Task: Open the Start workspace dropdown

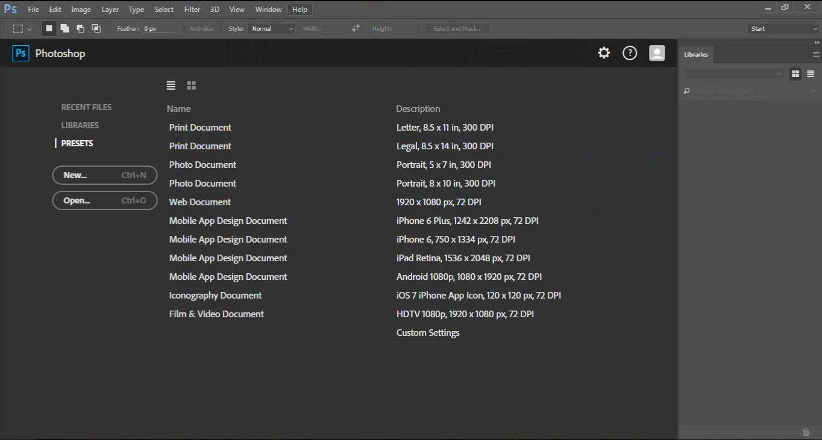Action: (782, 28)
